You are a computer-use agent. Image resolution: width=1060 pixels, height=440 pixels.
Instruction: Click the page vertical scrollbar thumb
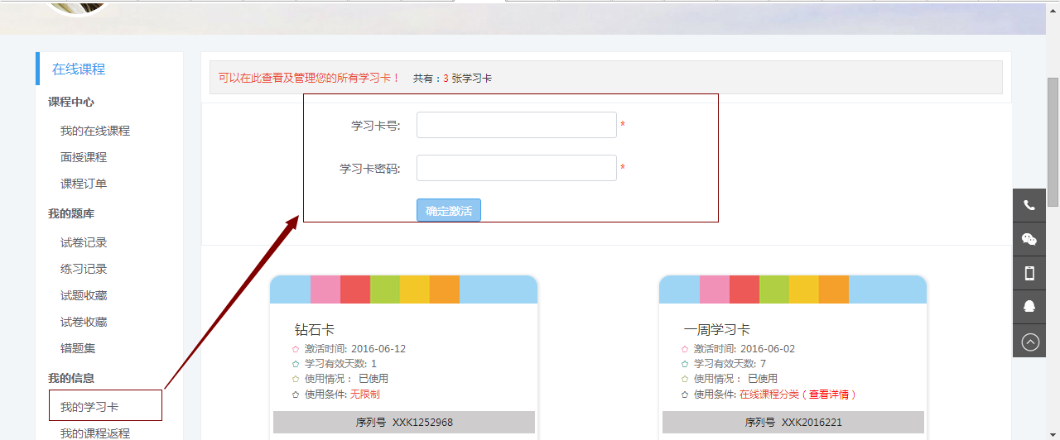point(1053,141)
